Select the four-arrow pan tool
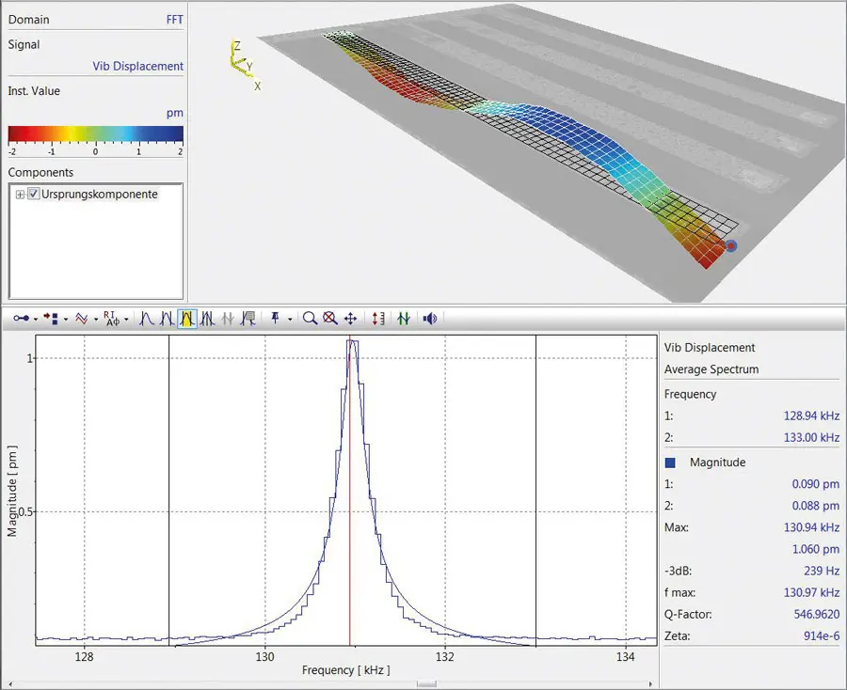Viewport: 847px width, 690px height. coord(350,319)
